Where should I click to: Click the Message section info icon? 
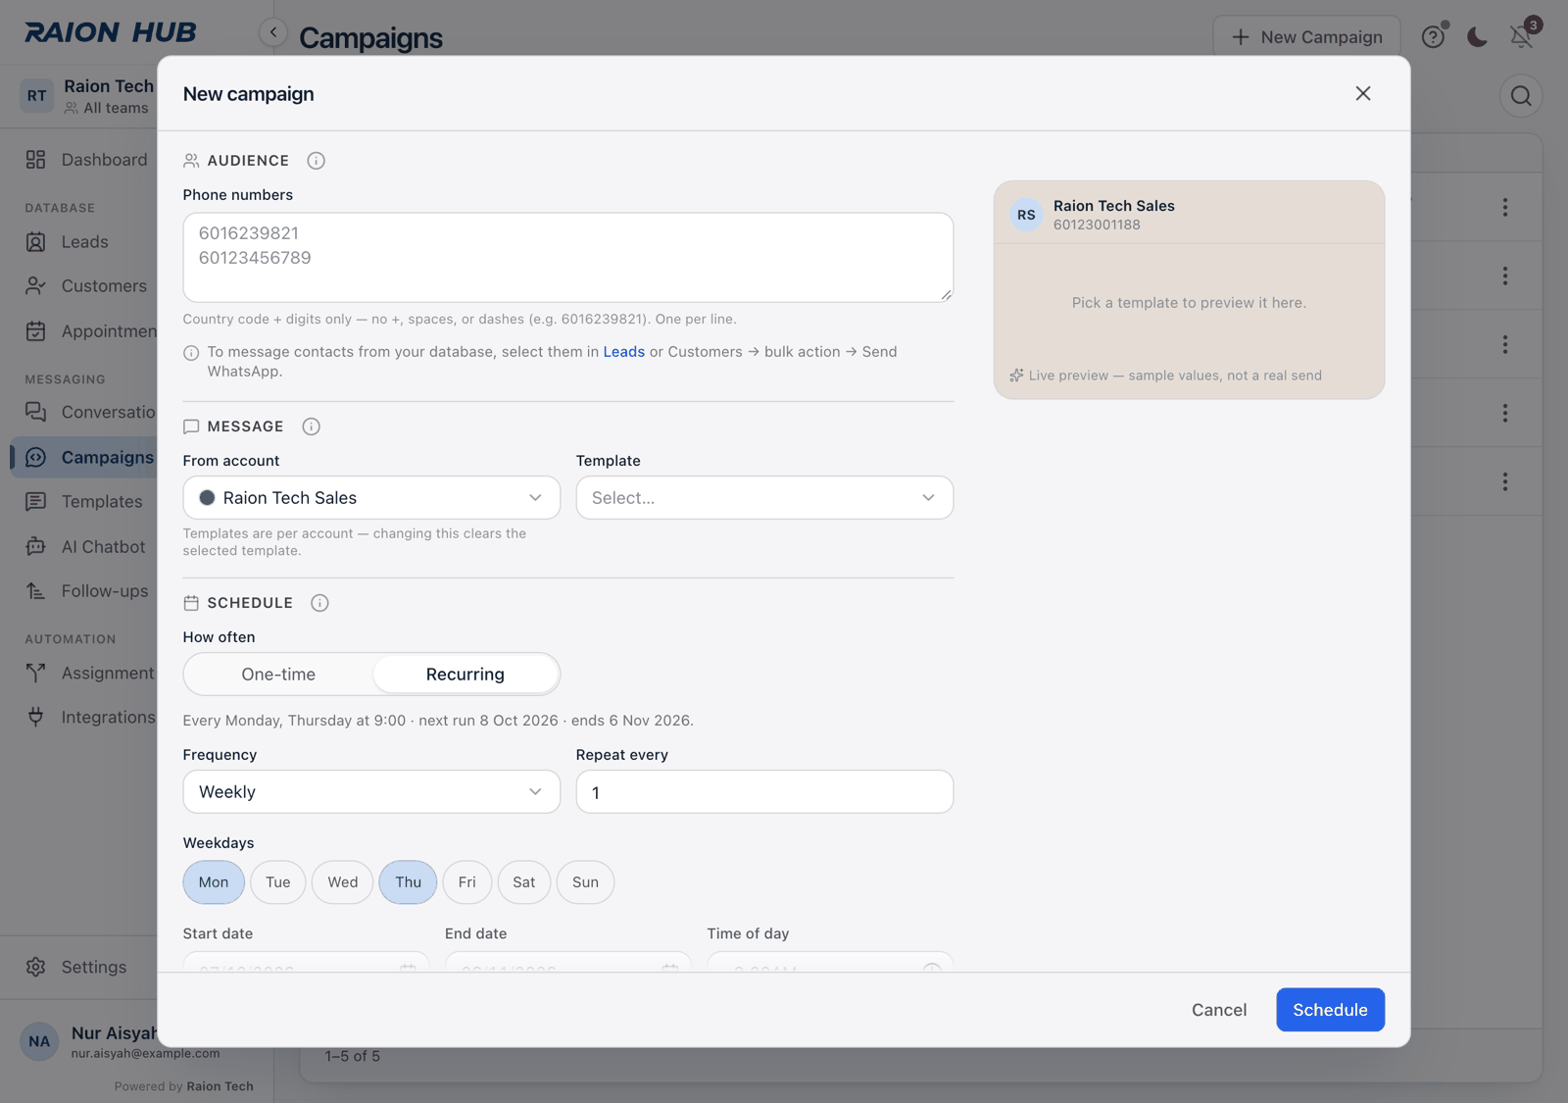[311, 426]
